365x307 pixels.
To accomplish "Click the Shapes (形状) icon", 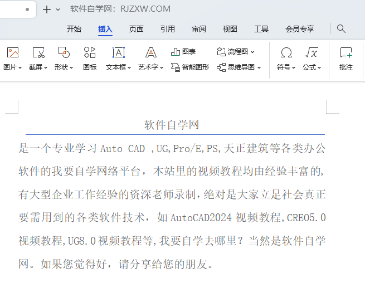I will tap(64, 52).
